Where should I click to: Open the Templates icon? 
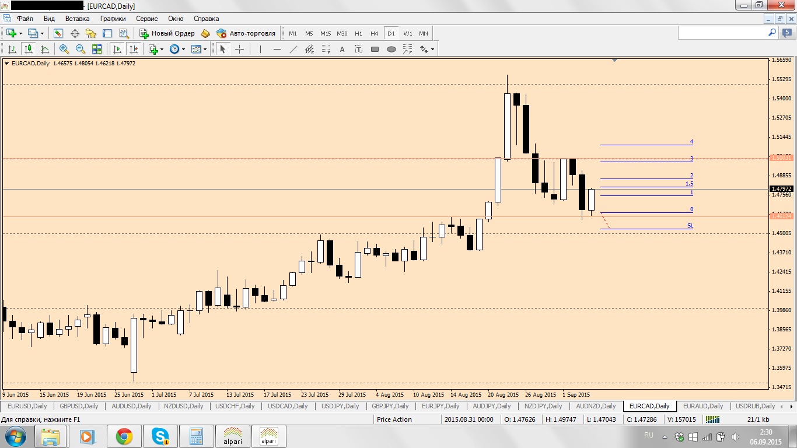point(195,50)
